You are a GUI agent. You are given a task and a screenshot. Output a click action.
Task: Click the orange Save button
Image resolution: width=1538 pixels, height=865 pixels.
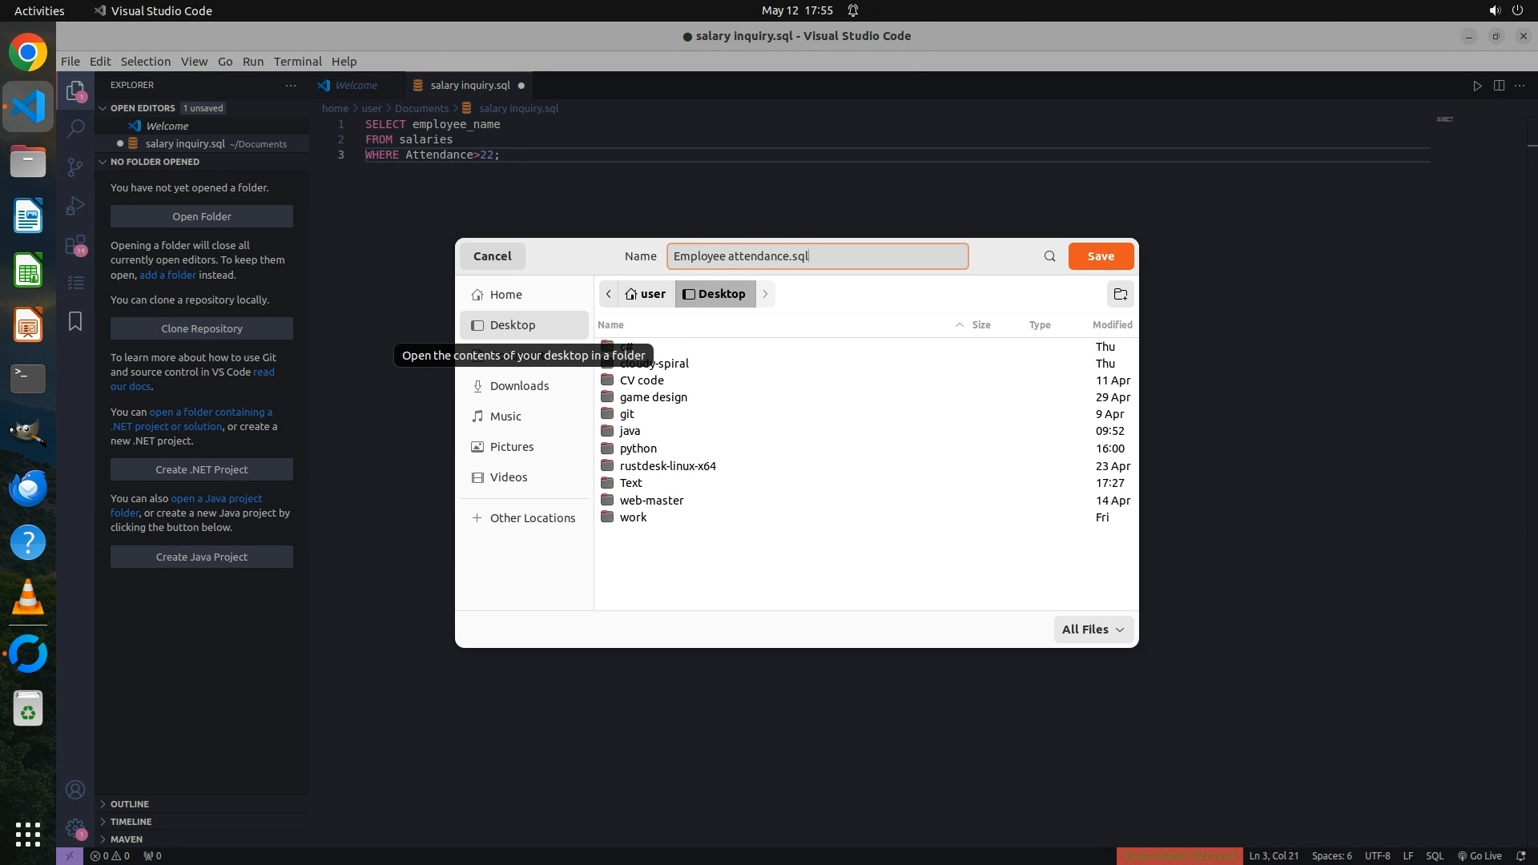(1100, 256)
